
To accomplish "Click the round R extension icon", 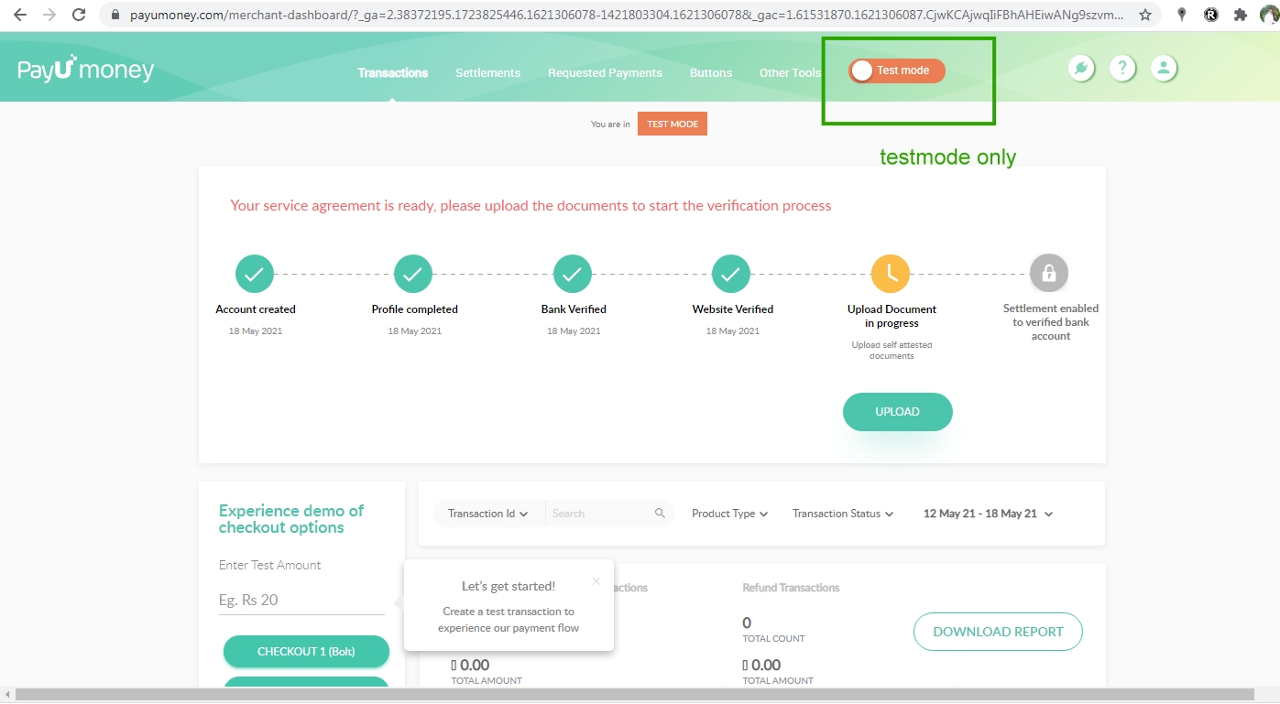I will (1211, 15).
